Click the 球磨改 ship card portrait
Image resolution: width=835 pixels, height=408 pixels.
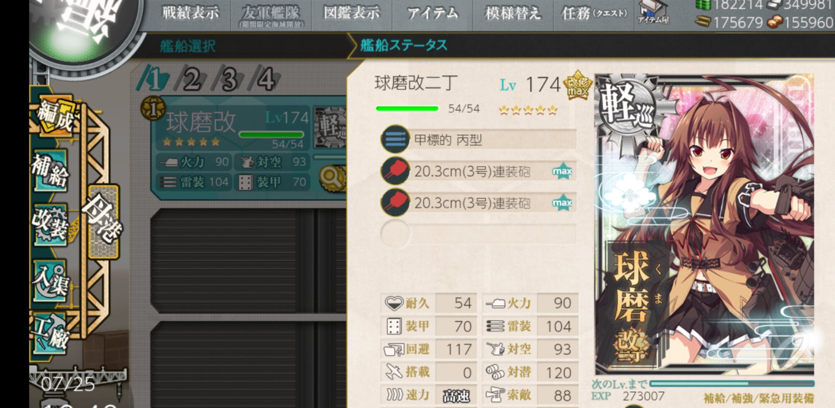pyautogui.click(x=705, y=225)
